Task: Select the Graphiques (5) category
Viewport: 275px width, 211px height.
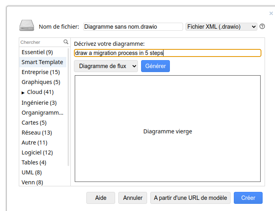Action: point(43,82)
